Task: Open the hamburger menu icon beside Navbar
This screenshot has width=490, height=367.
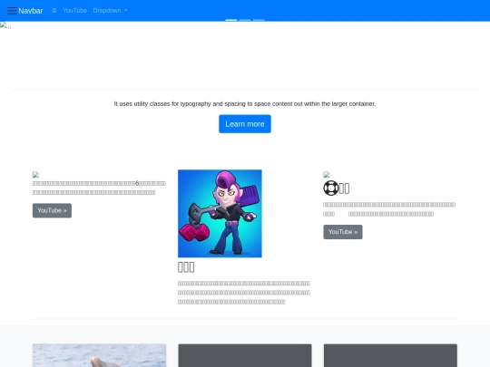Action: tap(12, 11)
